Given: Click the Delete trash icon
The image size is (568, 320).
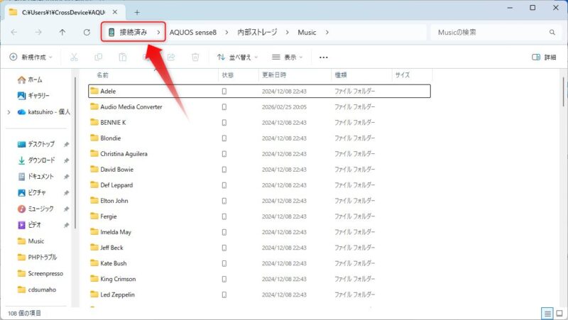Looking at the screenshot, I should point(195,57).
